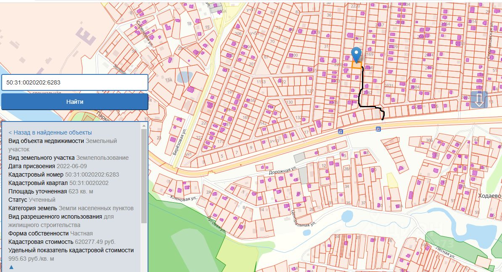Click the blue location pin marker
The image size is (502, 272).
click(x=357, y=54)
